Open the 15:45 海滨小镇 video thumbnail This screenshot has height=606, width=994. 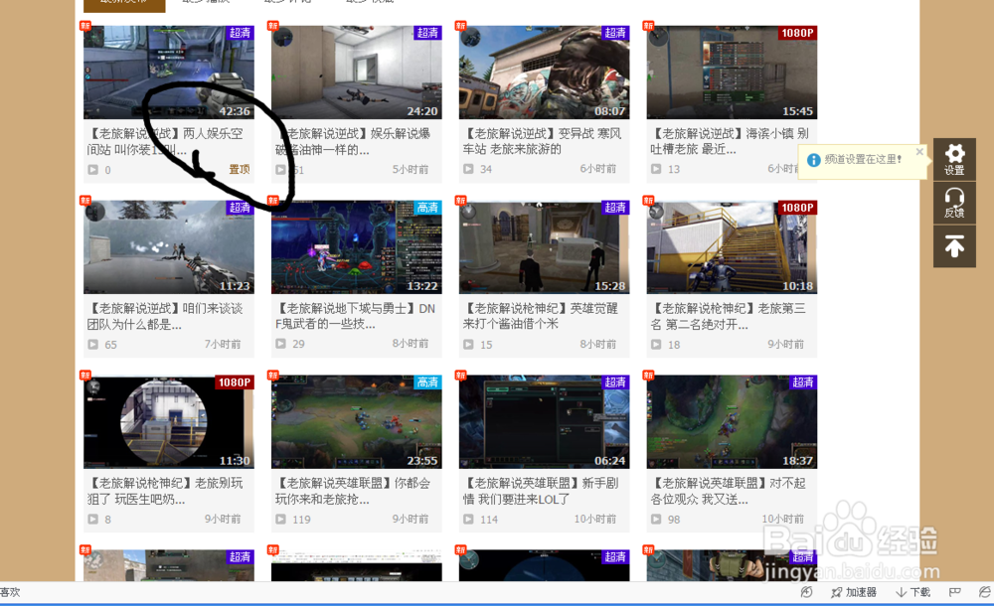(732, 73)
